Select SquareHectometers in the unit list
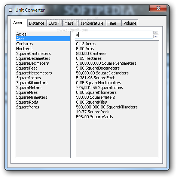Screen dimensions: 177x178 [x=43, y=73]
